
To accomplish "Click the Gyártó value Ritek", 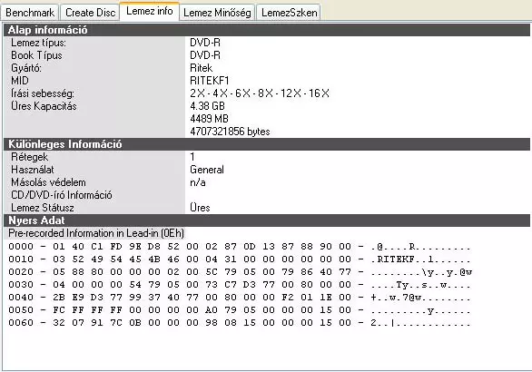I will (x=202, y=68).
